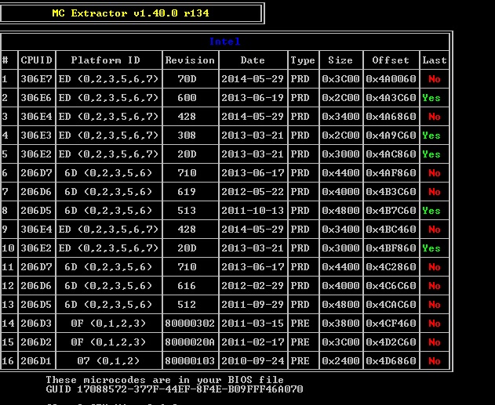Click the Date column header

click(x=253, y=60)
